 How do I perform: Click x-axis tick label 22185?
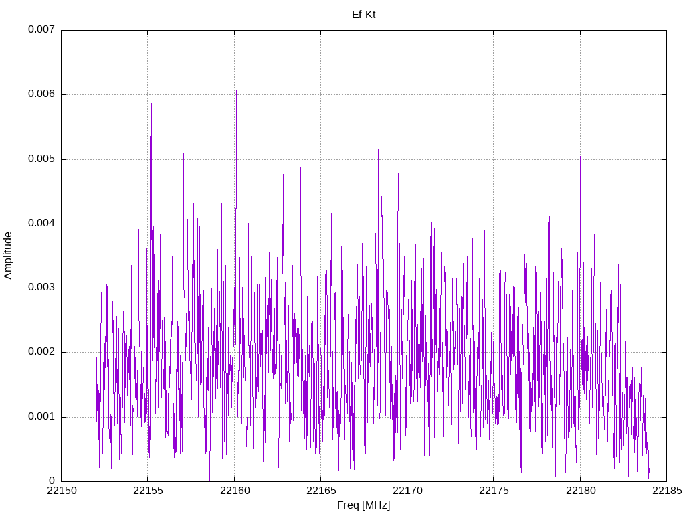coord(667,491)
